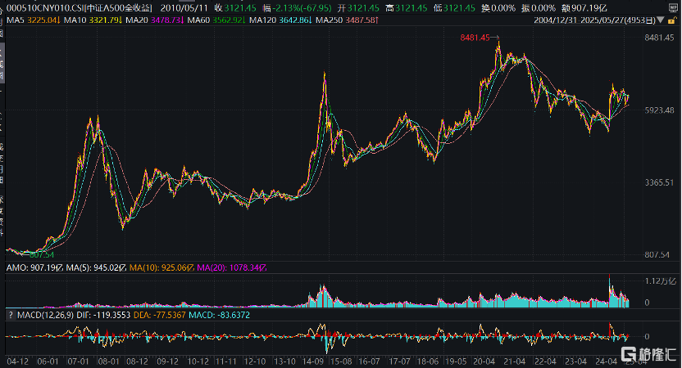Screen dimensions: 682x368
Task: Click the volume MA(10): 925.06亿 label
Action: 161,267
